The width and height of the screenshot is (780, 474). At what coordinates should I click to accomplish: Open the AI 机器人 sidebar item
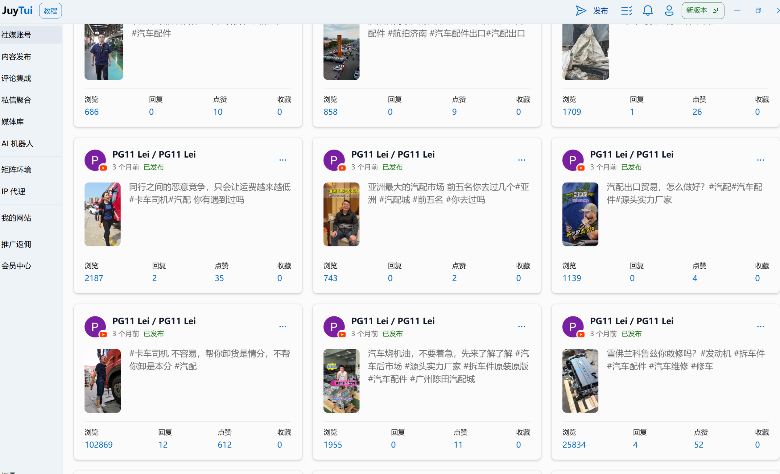pos(17,144)
